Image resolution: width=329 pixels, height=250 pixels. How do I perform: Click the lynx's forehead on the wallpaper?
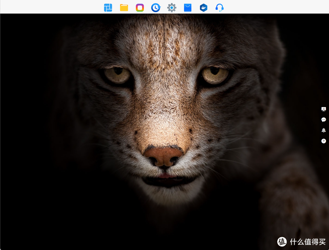[x=164, y=46]
